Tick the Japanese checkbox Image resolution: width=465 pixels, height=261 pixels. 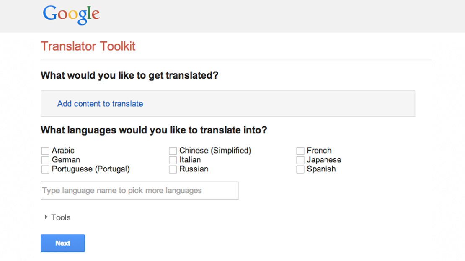(x=300, y=160)
